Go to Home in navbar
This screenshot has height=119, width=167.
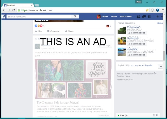tap(114, 16)
